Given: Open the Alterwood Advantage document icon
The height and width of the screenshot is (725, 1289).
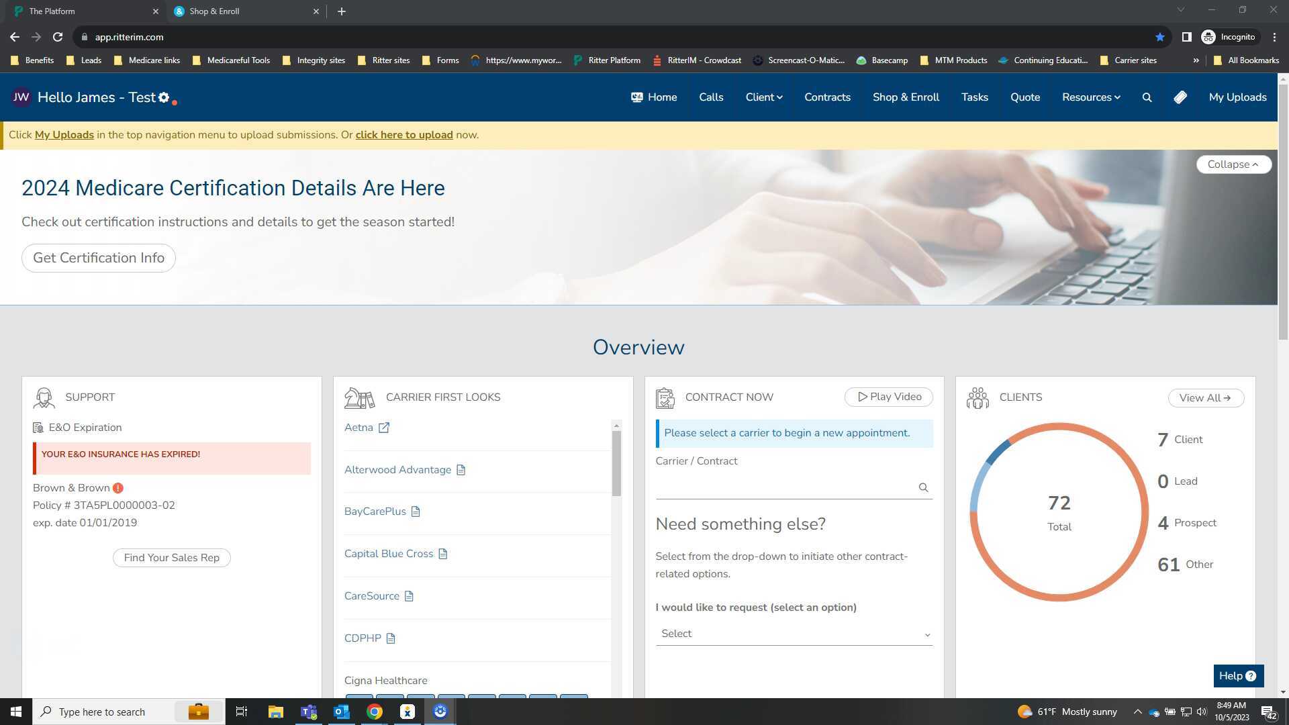Looking at the screenshot, I should [461, 470].
